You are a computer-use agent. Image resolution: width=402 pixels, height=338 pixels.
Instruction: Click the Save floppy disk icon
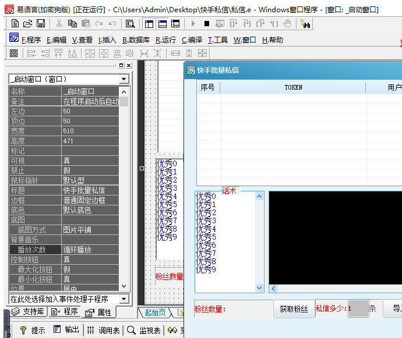(41, 23)
